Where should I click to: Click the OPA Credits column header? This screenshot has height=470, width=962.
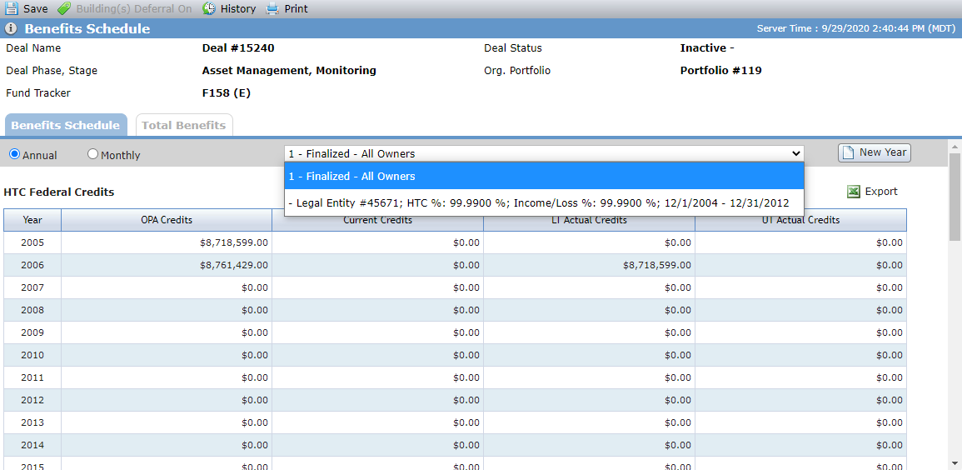coord(167,220)
